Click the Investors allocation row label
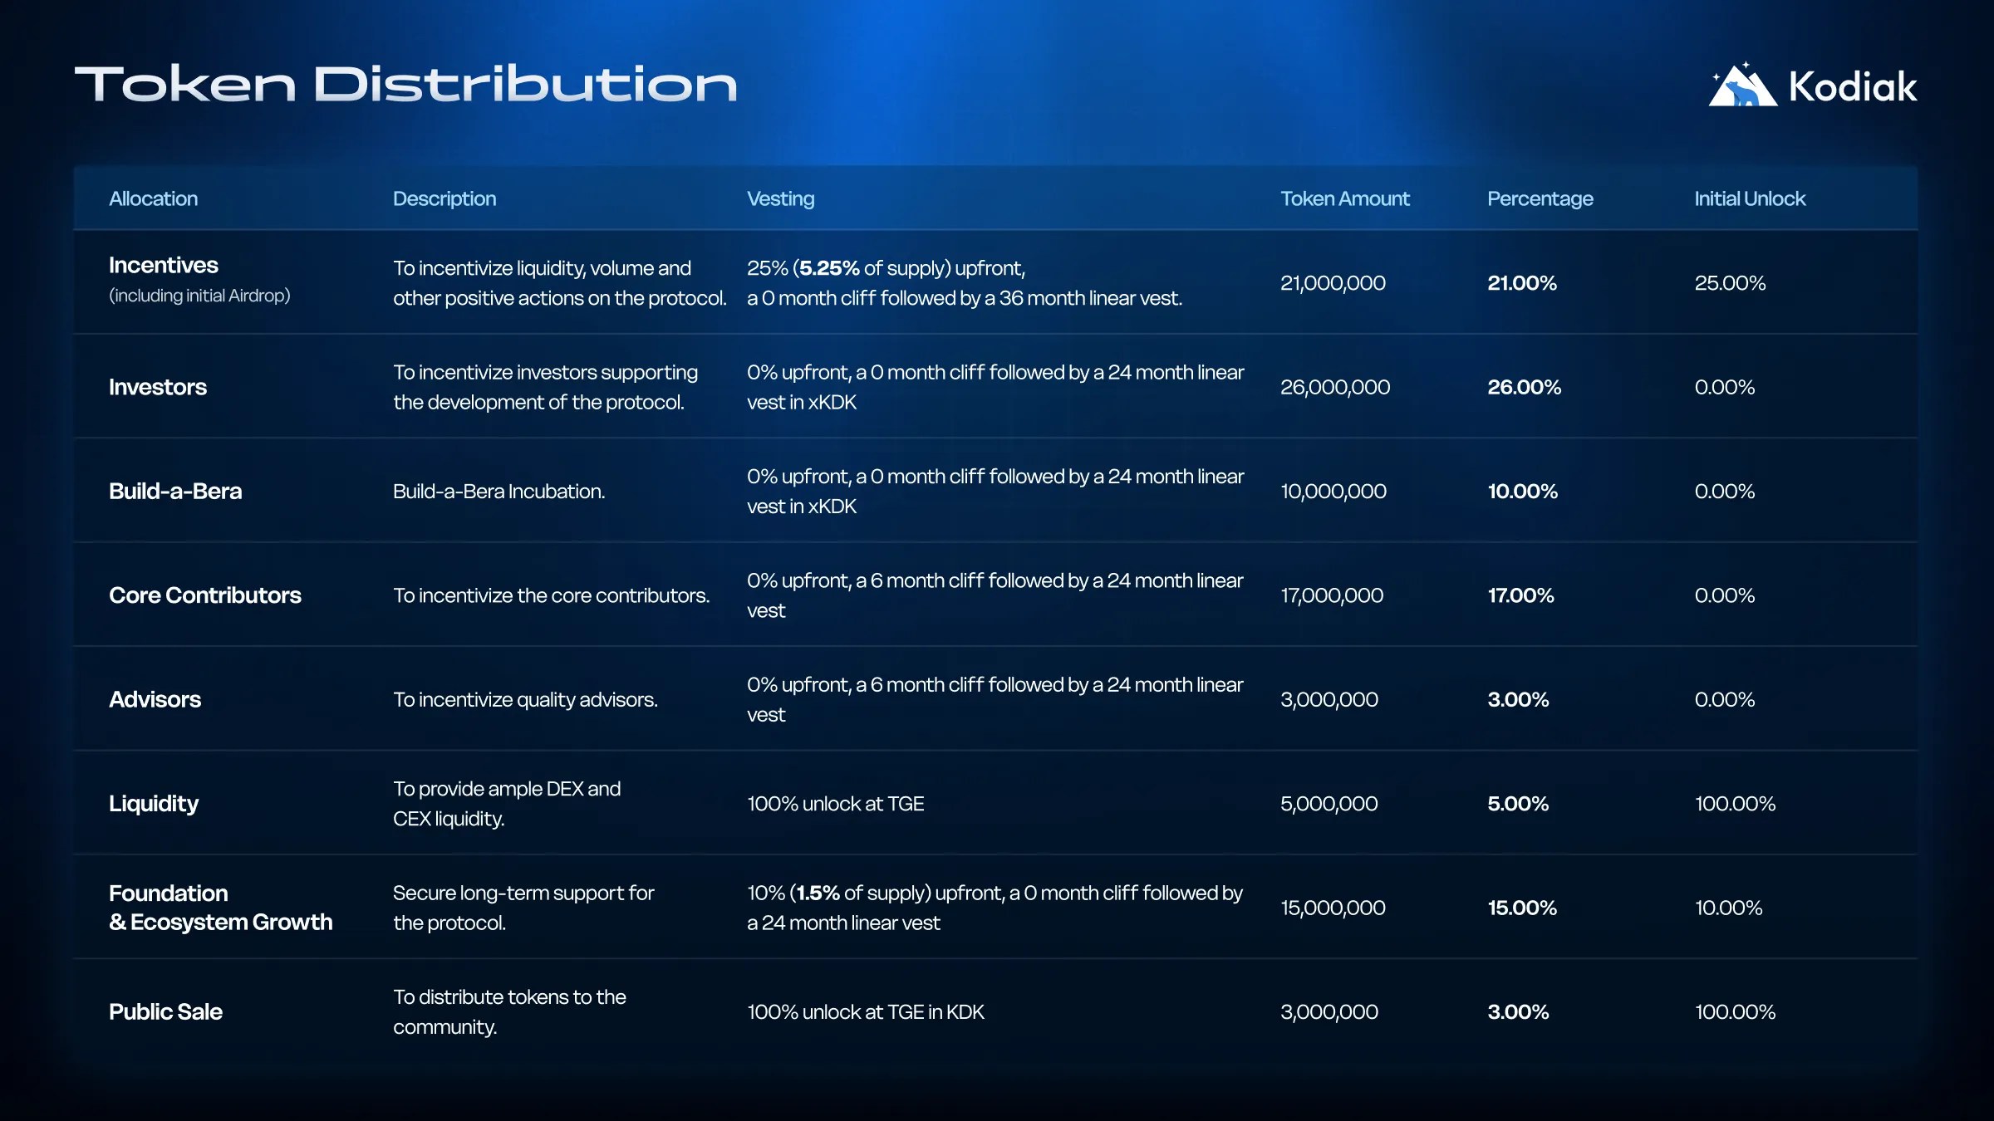This screenshot has width=1994, height=1121. pyautogui.click(x=158, y=387)
